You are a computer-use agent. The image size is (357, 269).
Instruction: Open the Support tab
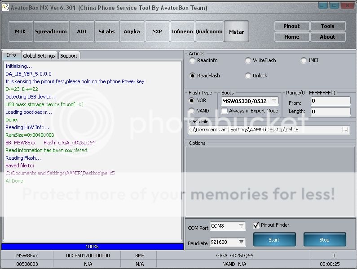pos(69,56)
